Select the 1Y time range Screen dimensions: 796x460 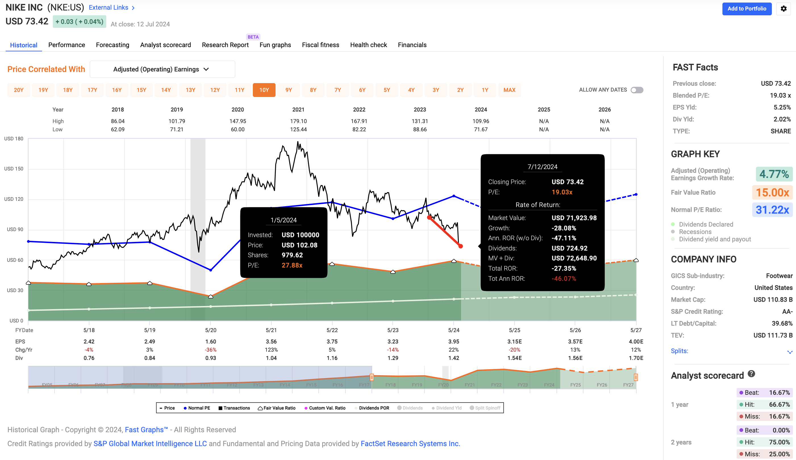pyautogui.click(x=485, y=90)
